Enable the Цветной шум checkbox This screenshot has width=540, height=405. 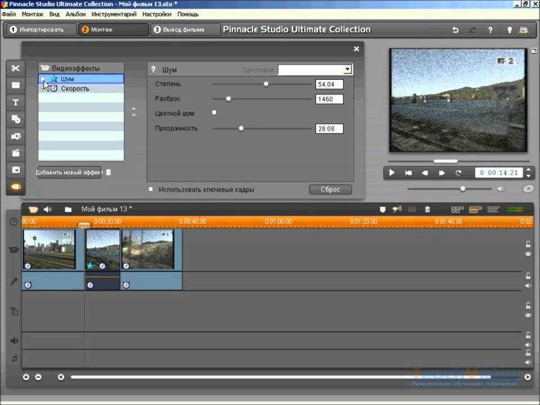[214, 113]
